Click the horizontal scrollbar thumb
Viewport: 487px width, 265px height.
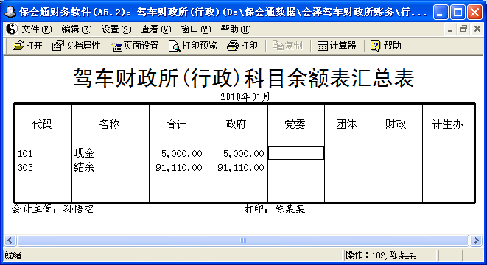(x=243, y=241)
